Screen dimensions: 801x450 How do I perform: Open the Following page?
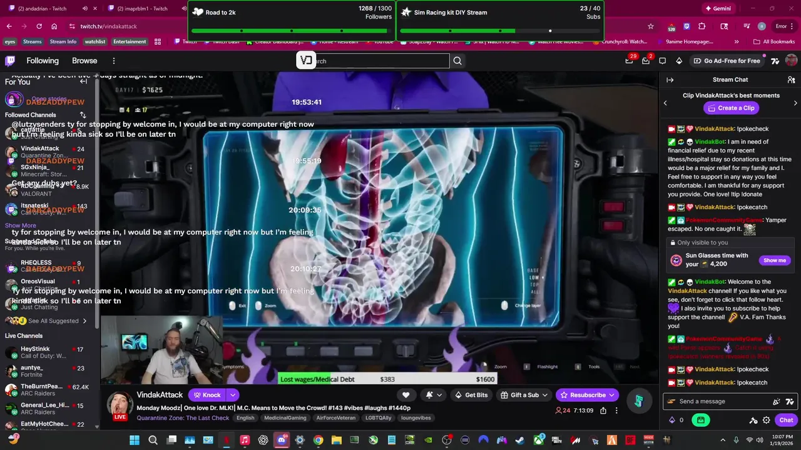[43, 61]
